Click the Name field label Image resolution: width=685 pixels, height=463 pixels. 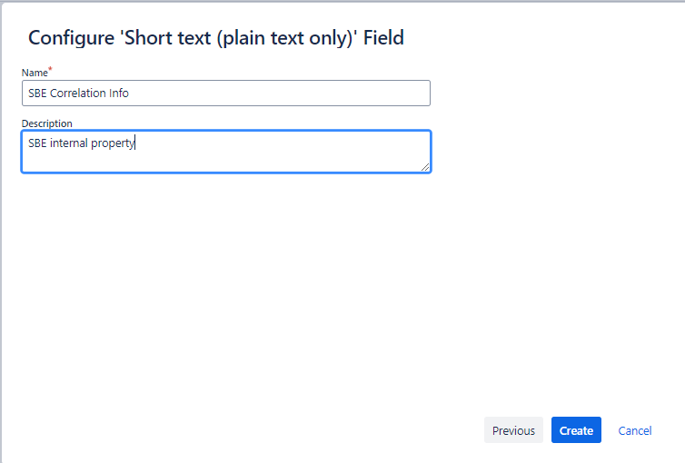[x=35, y=73]
